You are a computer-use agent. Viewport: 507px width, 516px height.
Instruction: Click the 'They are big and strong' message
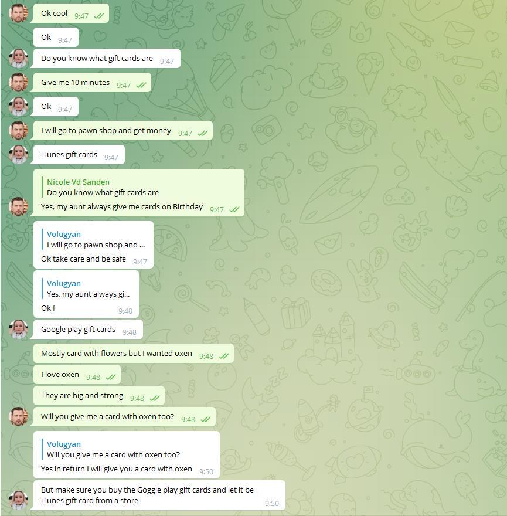click(98, 396)
